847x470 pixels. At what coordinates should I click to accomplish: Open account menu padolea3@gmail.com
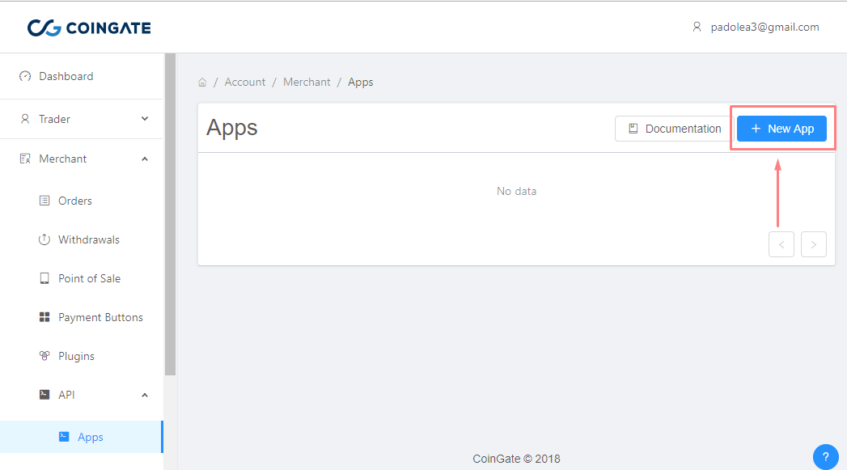tap(764, 27)
